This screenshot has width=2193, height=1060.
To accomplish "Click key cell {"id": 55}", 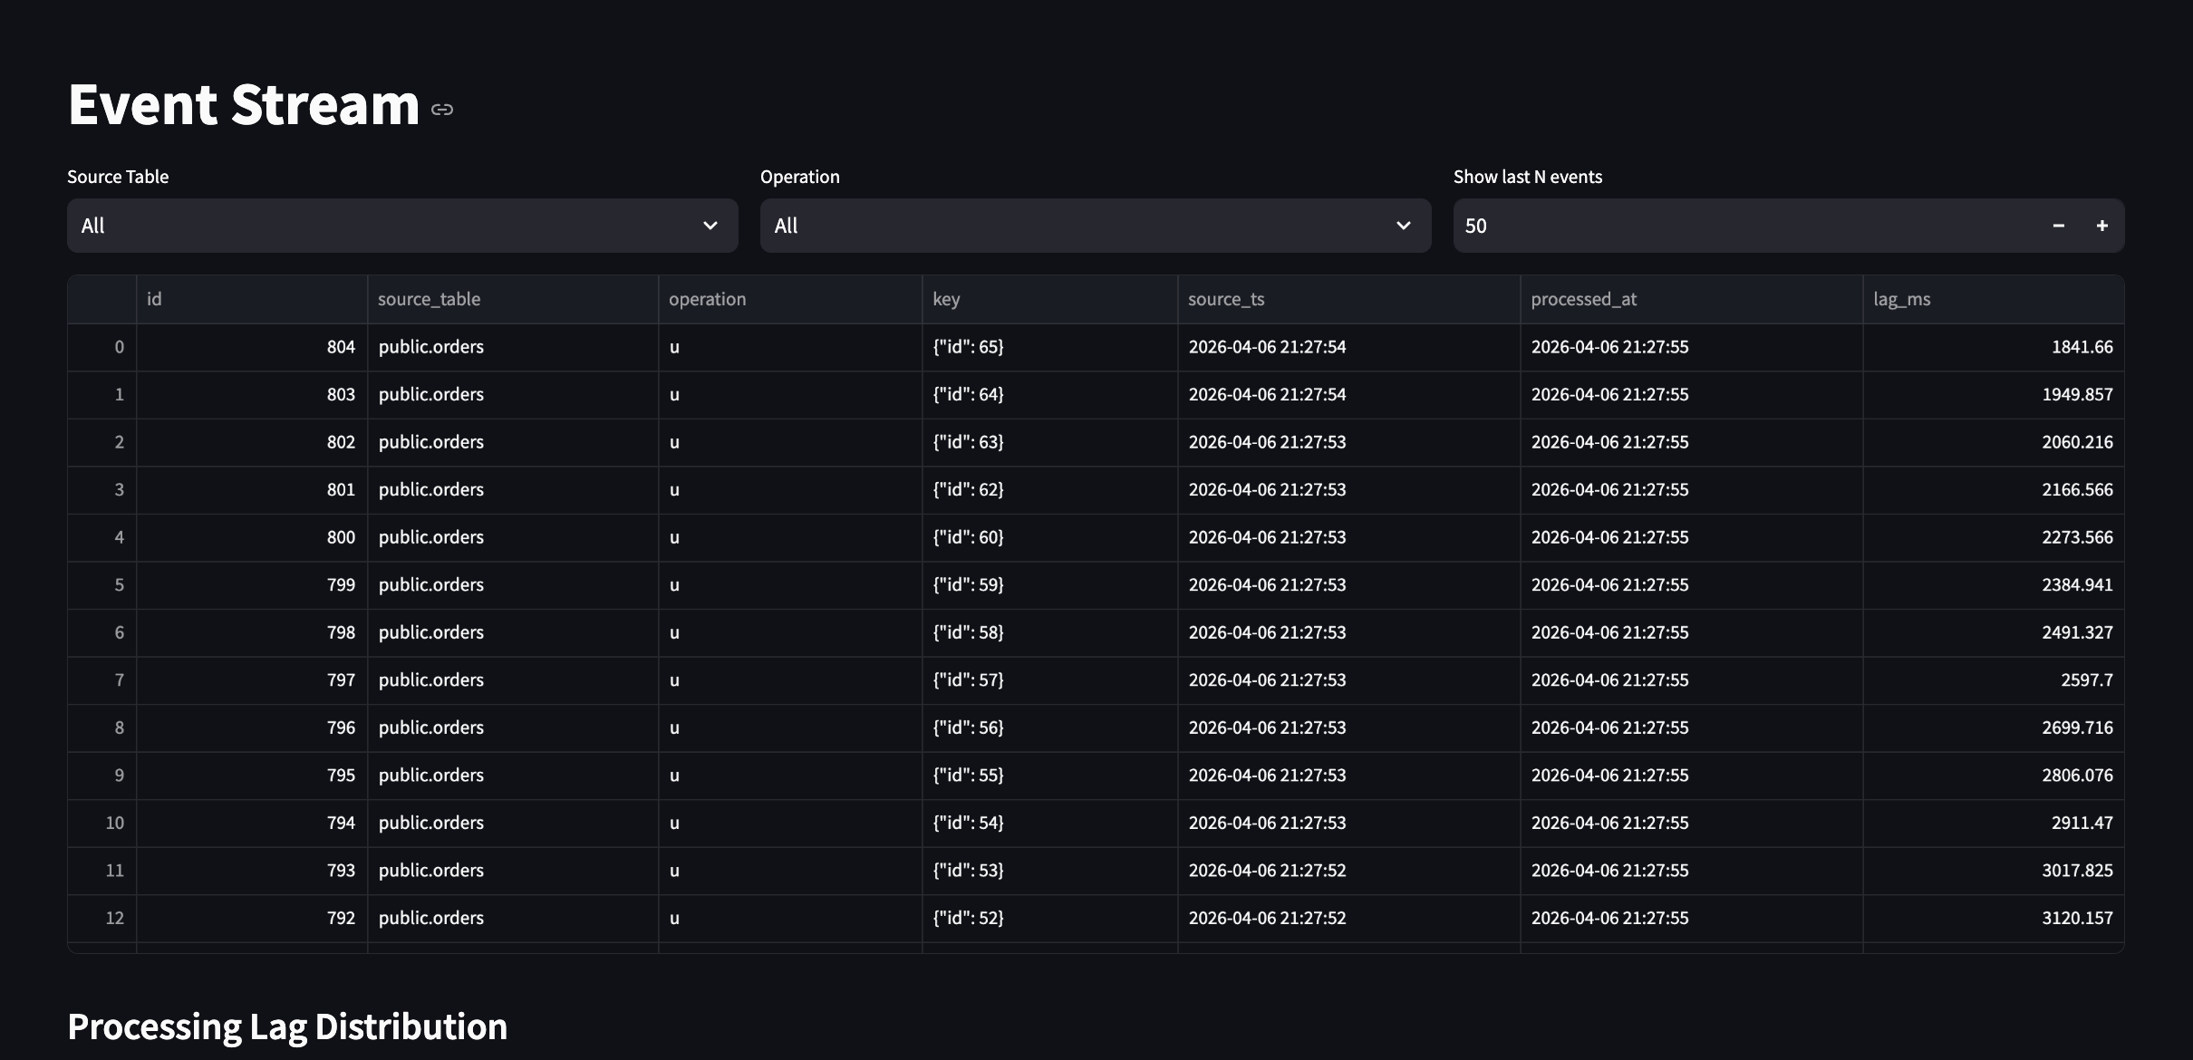I will [x=1049, y=775].
